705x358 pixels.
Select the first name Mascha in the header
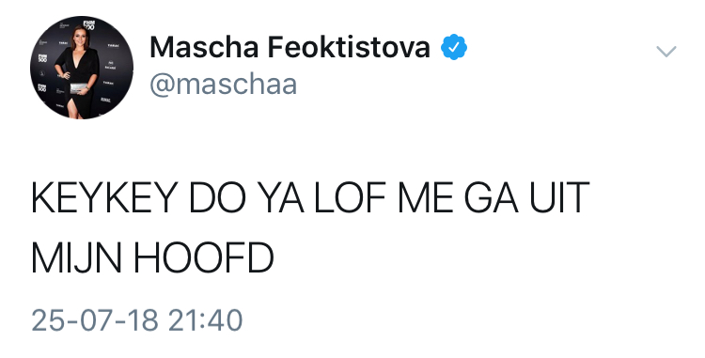pyautogui.click(x=204, y=47)
